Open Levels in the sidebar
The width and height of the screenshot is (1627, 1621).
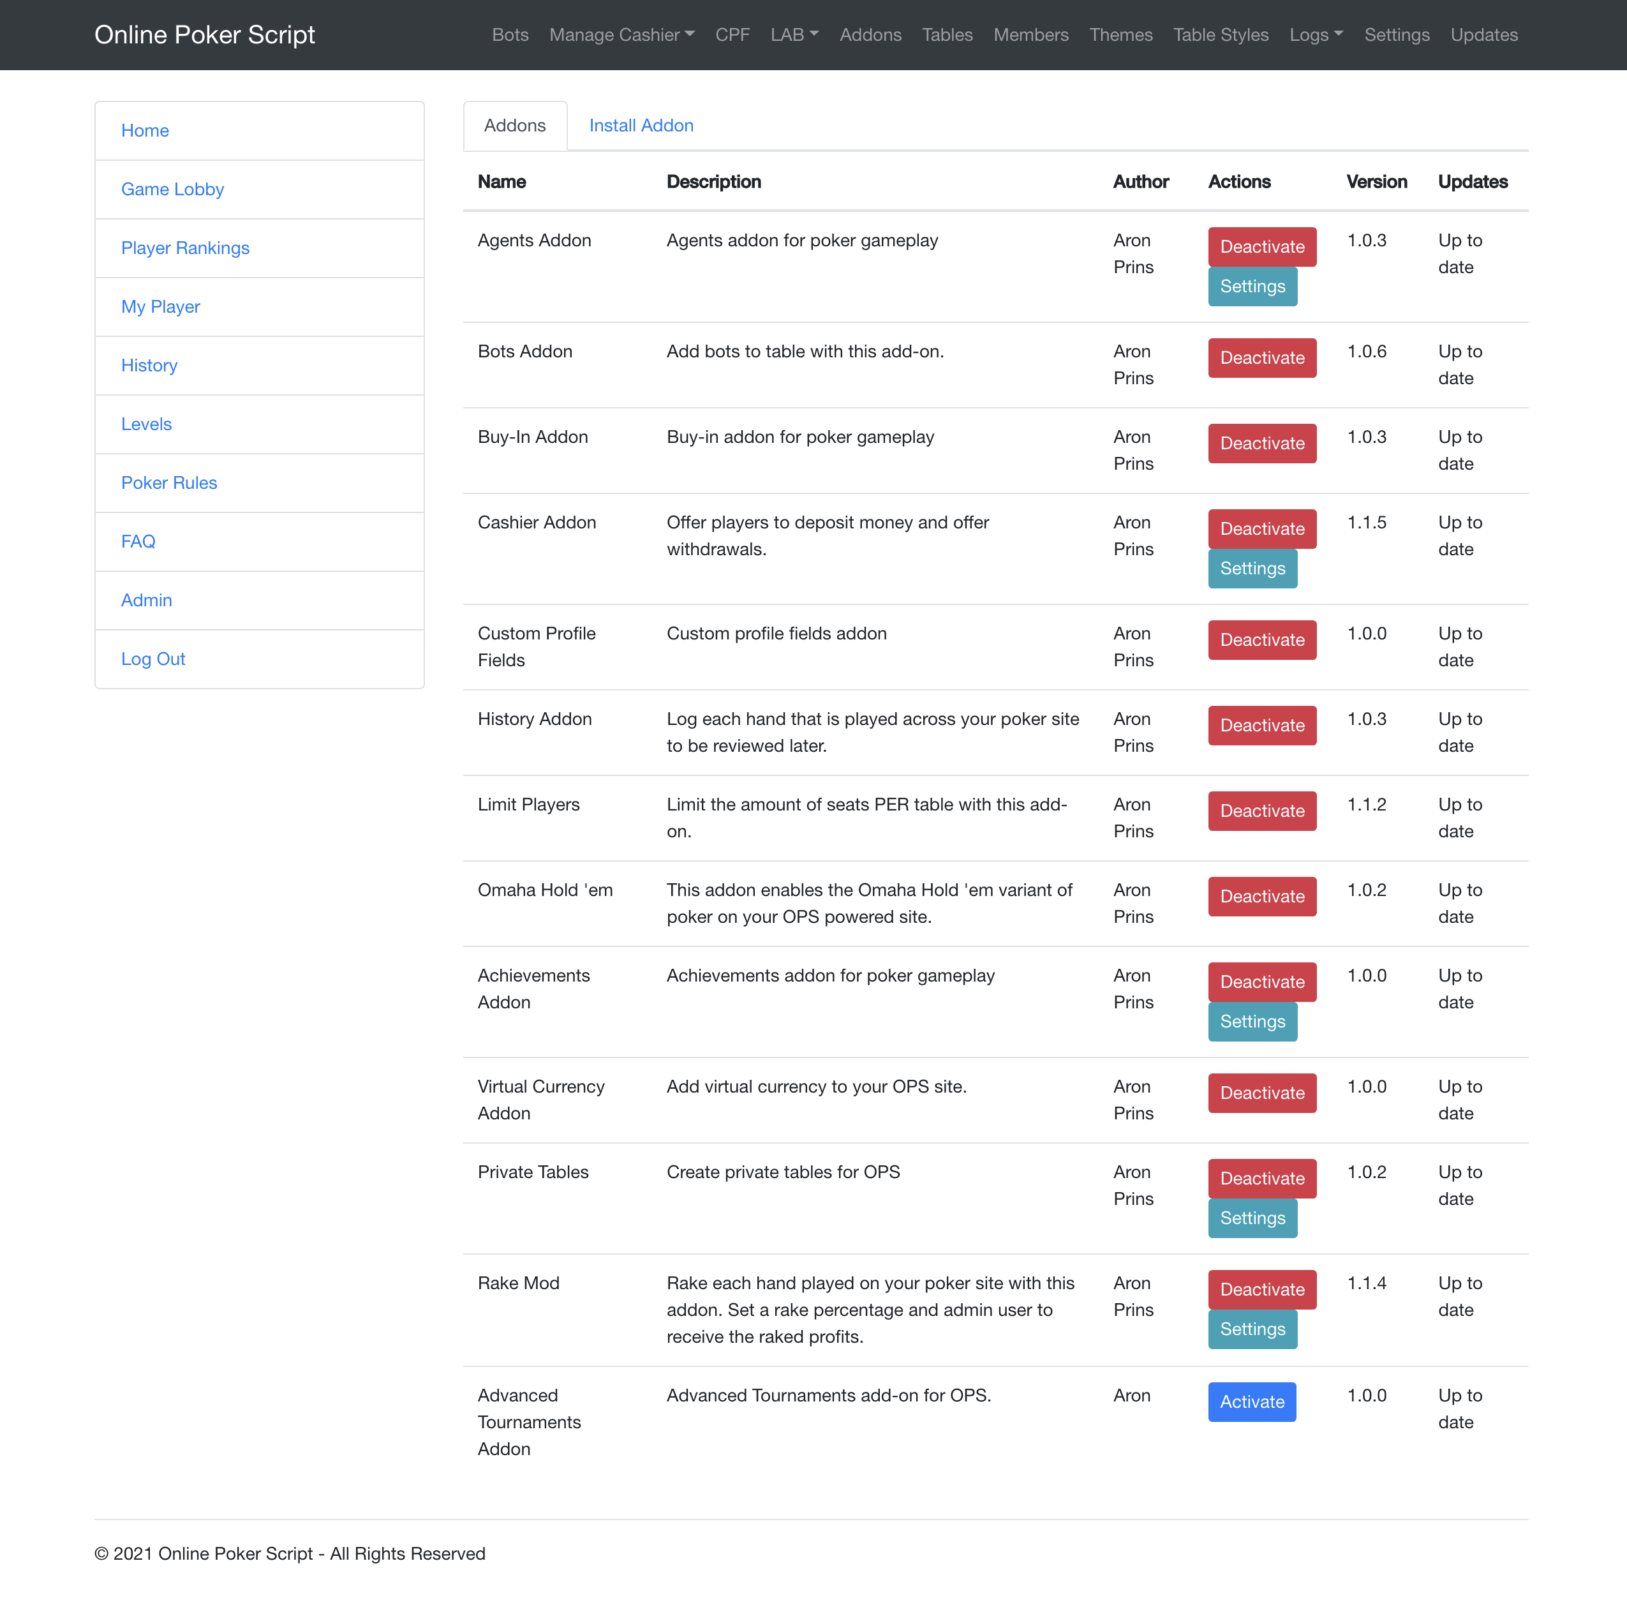click(260, 424)
